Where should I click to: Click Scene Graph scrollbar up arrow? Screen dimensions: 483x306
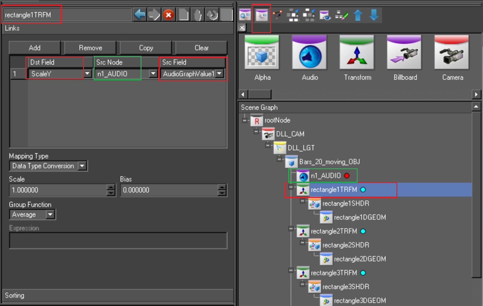pos(476,107)
